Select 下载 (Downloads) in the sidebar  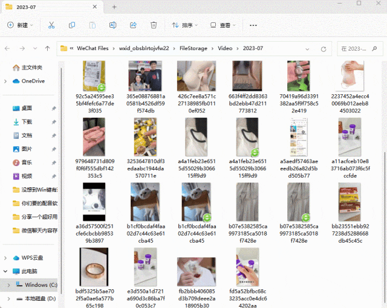click(x=27, y=122)
